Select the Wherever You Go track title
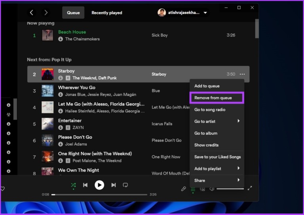 [77, 88]
